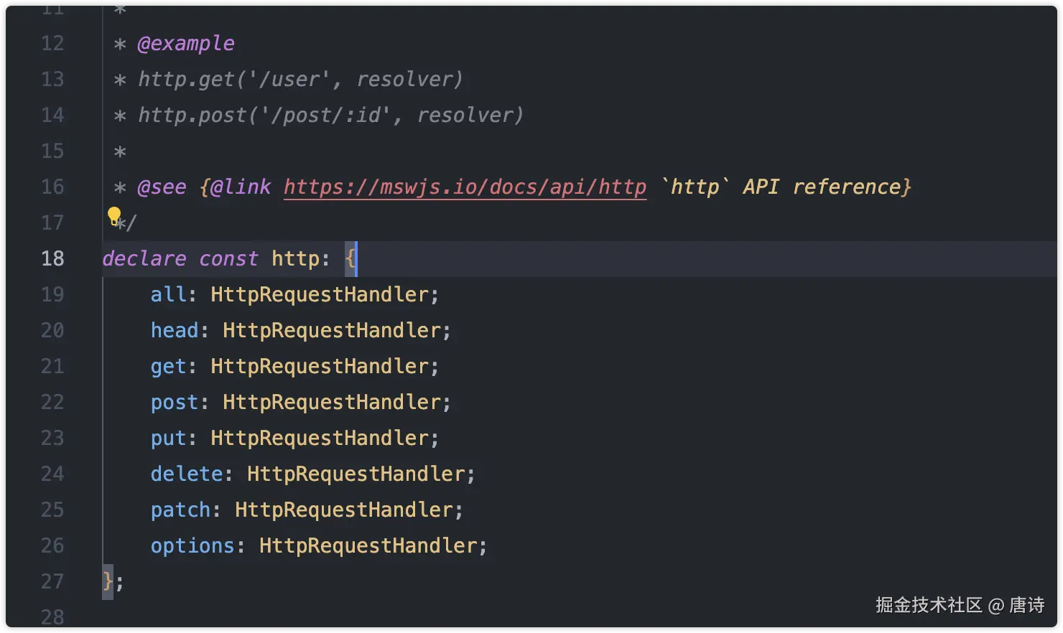This screenshot has width=1063, height=633.
Task: Click the http.get('/user', resolver) comment line
Action: pyautogui.click(x=300, y=79)
